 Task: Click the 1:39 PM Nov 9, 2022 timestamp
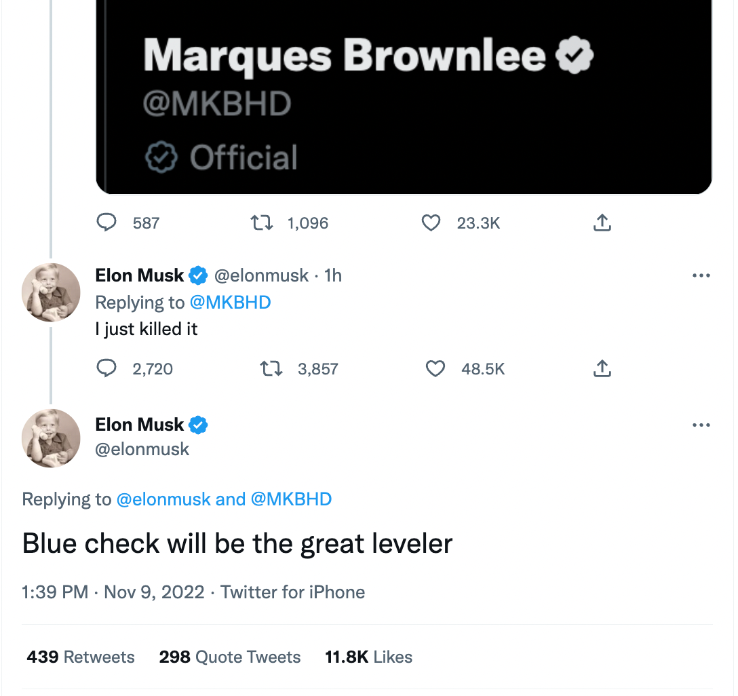click(x=113, y=592)
